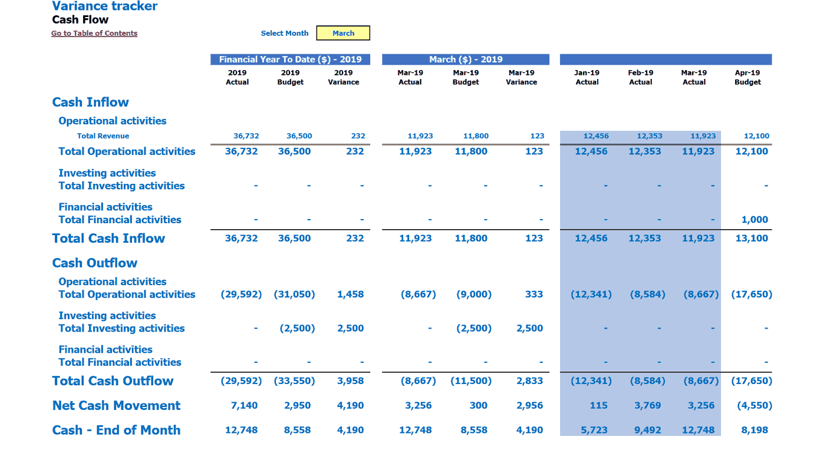Click the Variance tracker title

coord(105,6)
